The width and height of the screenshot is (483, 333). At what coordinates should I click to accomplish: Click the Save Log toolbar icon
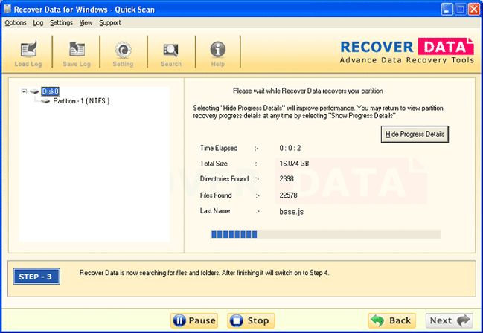[x=77, y=49]
